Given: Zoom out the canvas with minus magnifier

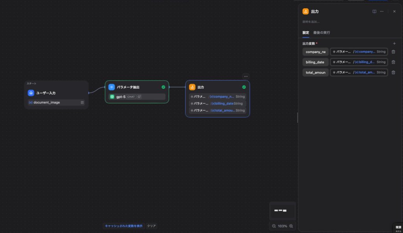Looking at the screenshot, I should 274,226.
